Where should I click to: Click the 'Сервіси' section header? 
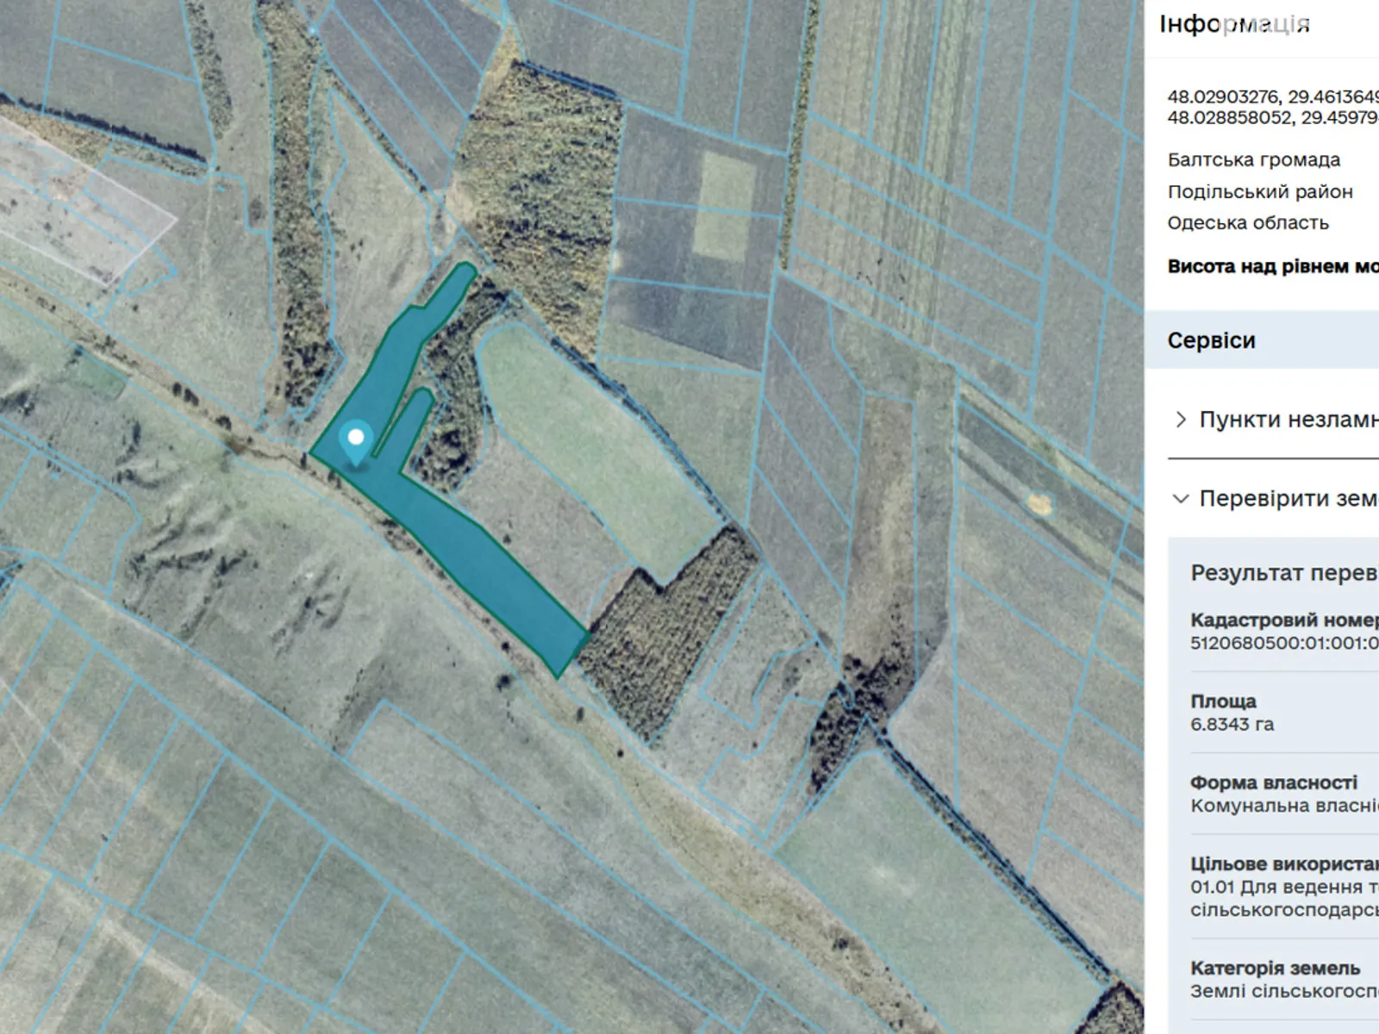(1211, 340)
